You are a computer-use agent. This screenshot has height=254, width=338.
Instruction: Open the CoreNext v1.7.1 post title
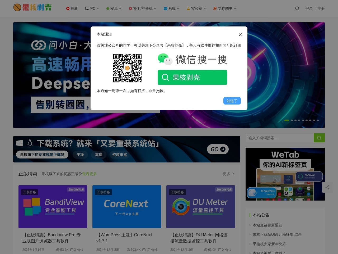point(124,238)
